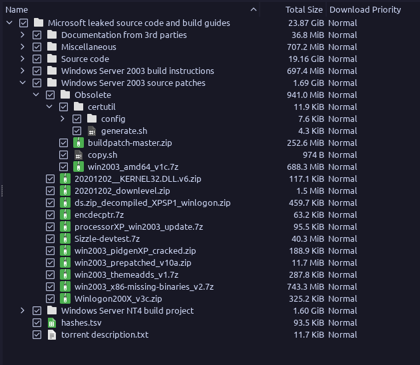
Task: Change Download Priority of copy.sh row
Action: point(343,155)
